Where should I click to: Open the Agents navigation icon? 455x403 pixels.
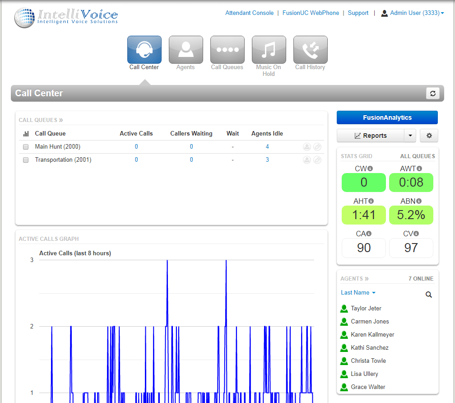186,50
